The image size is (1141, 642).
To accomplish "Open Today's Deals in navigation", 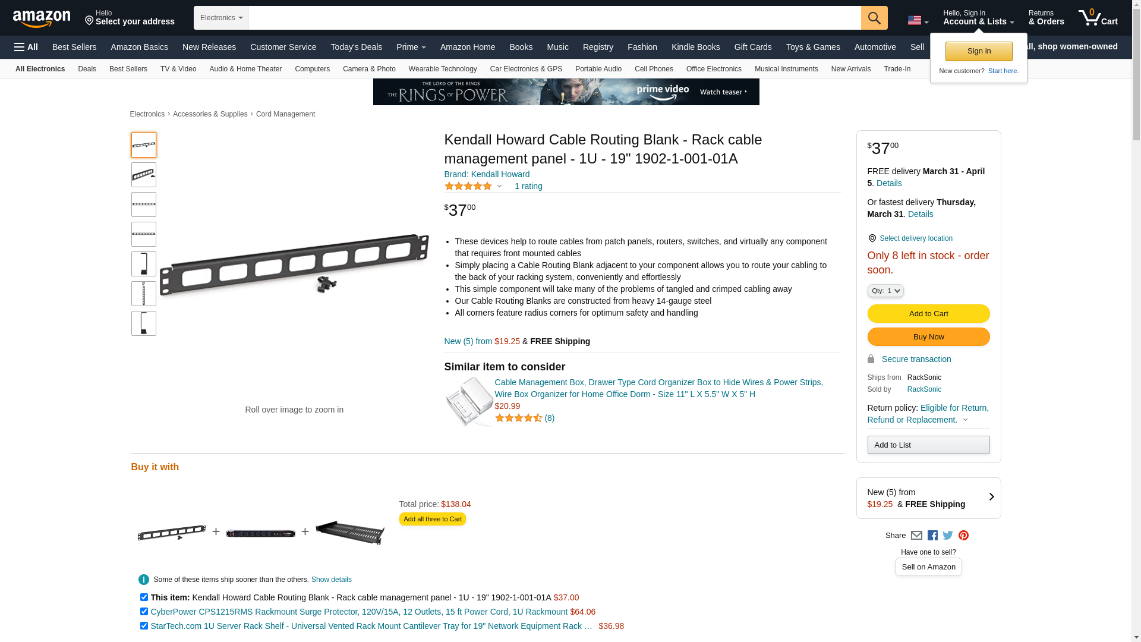I will point(356,47).
